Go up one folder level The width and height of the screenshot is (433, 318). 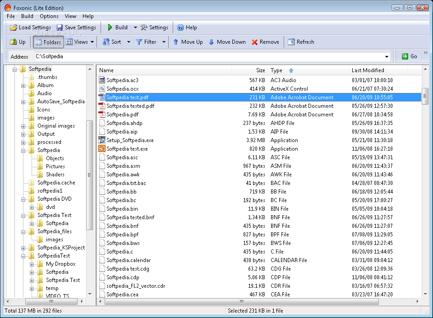click(18, 42)
